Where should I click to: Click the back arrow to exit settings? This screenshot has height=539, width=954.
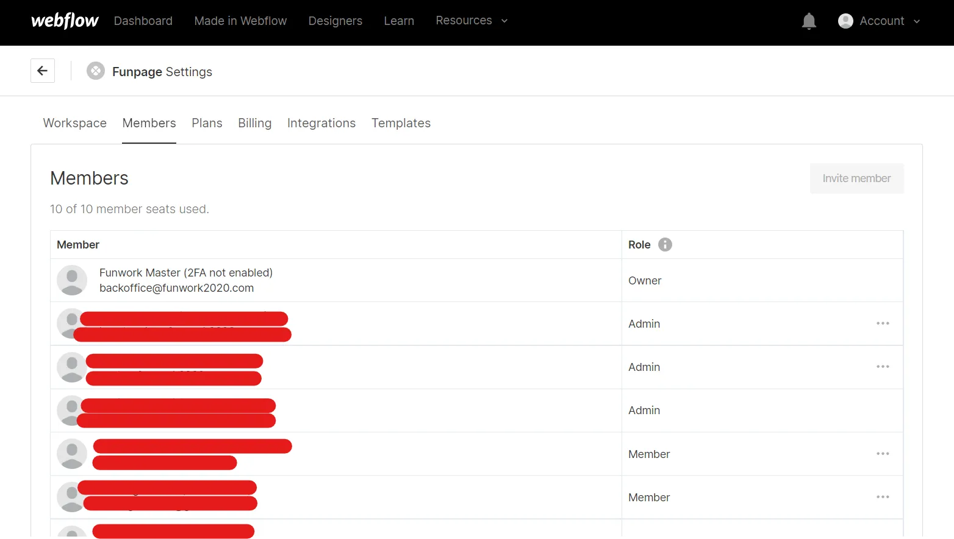tap(42, 70)
